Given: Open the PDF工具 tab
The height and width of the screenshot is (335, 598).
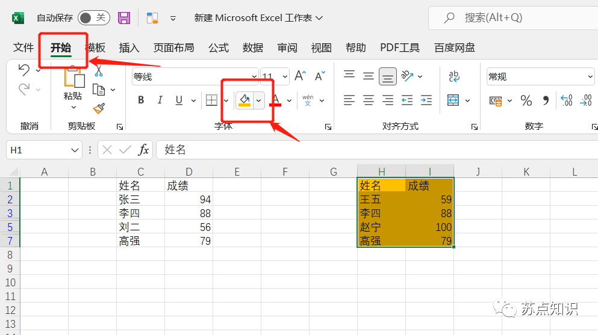Looking at the screenshot, I should point(400,48).
